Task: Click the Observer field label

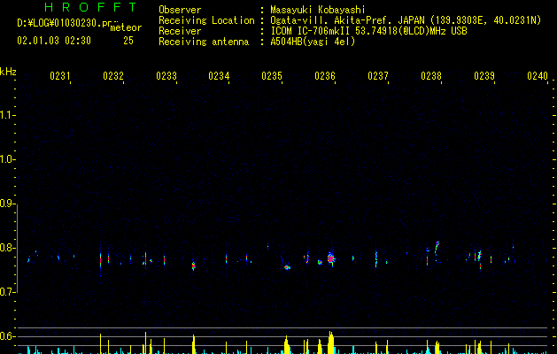Action: [x=180, y=10]
